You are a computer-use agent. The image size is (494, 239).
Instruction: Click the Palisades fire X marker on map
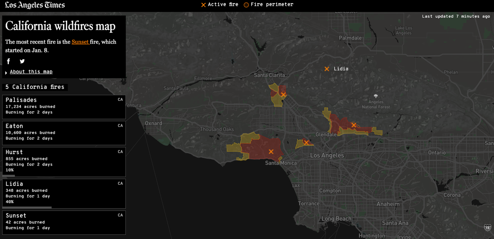tap(271, 152)
